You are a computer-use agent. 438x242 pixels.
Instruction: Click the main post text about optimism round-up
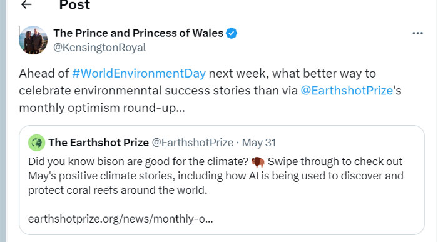(210, 91)
